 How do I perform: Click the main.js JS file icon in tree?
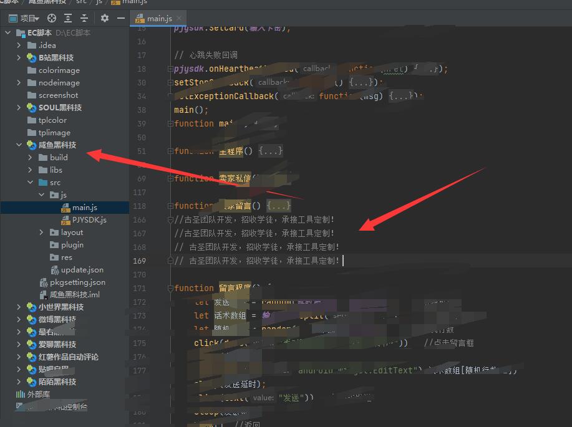[x=65, y=208]
